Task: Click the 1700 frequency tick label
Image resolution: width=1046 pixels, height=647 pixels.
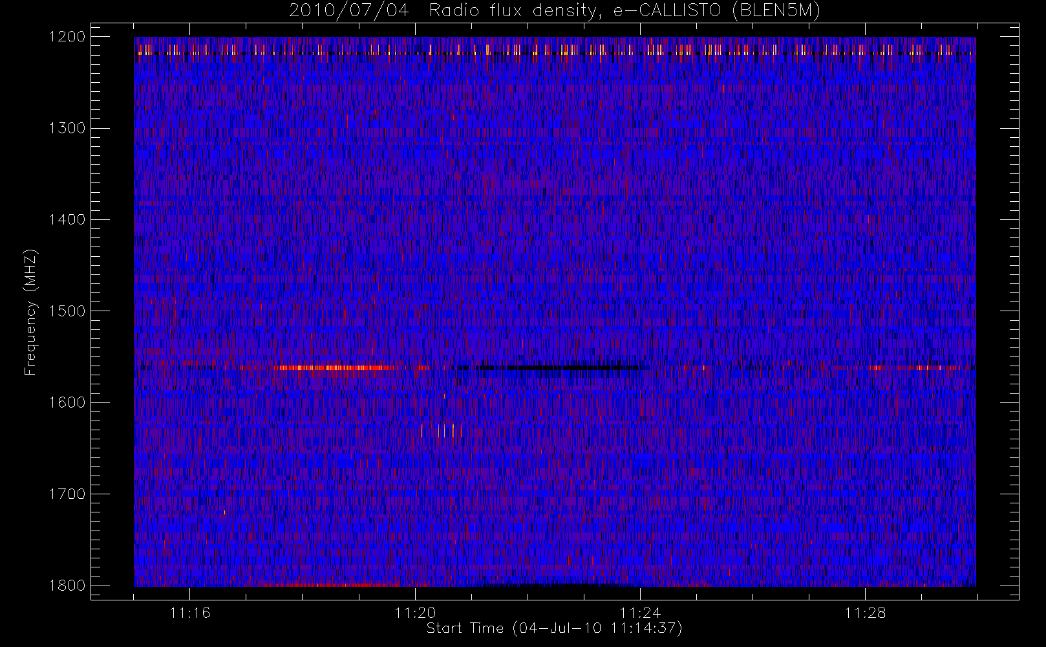Action: coord(67,494)
